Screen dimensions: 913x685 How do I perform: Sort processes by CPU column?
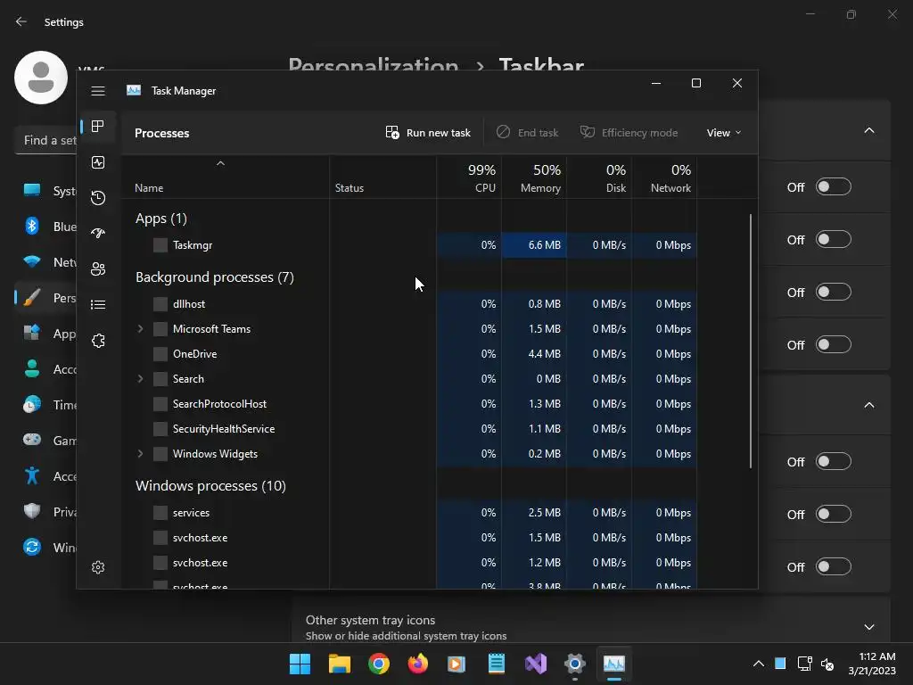[469, 177]
